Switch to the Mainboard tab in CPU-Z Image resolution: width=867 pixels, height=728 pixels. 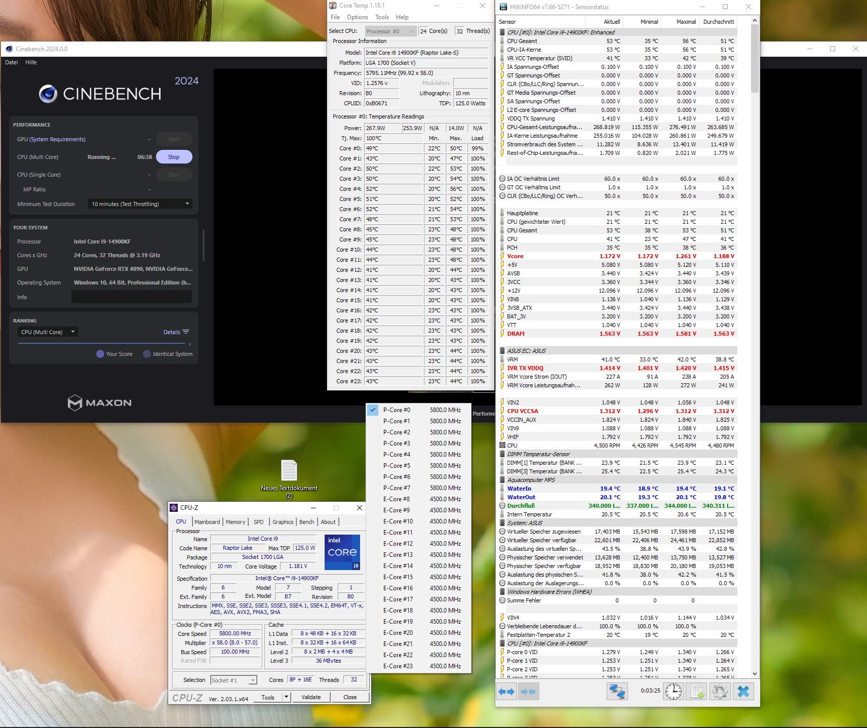tap(207, 522)
